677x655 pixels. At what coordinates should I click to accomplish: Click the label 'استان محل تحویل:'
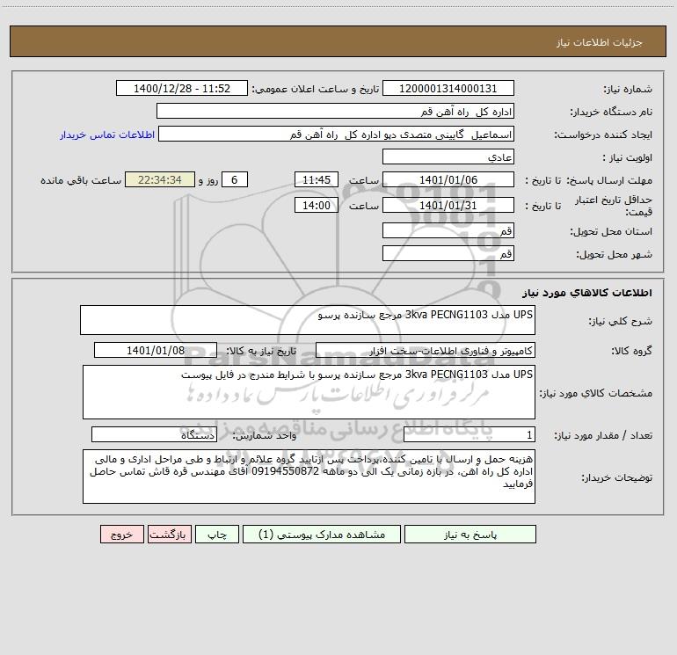point(611,231)
